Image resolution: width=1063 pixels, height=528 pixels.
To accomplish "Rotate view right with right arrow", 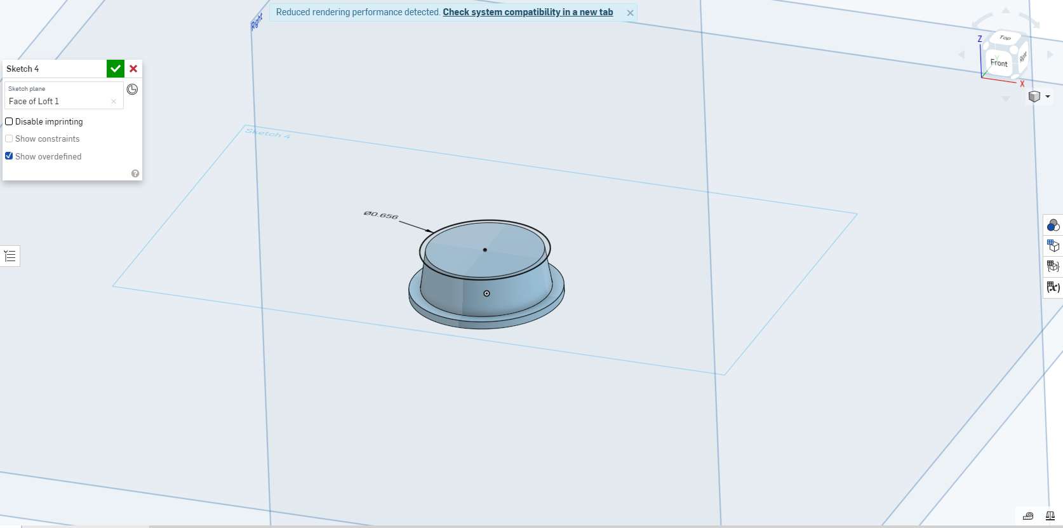I will [x=1050, y=55].
